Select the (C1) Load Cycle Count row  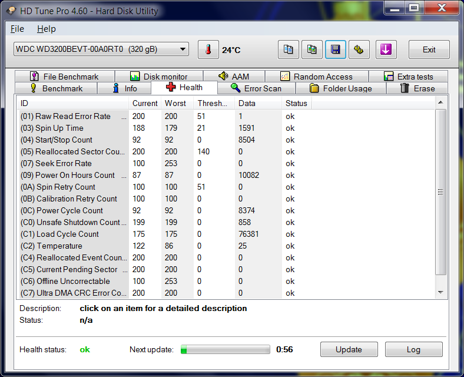pyautogui.click(x=226, y=234)
